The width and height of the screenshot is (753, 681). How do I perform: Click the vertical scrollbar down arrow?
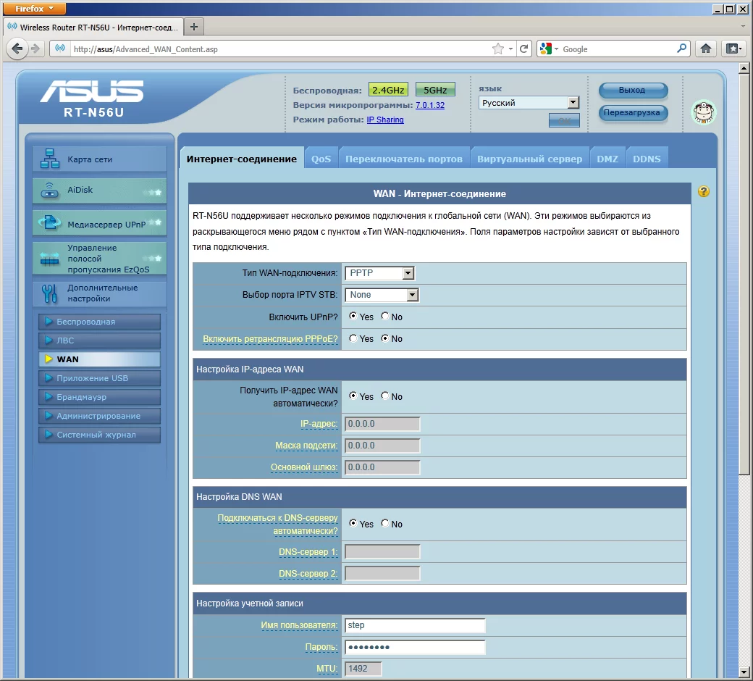pyautogui.click(x=744, y=672)
